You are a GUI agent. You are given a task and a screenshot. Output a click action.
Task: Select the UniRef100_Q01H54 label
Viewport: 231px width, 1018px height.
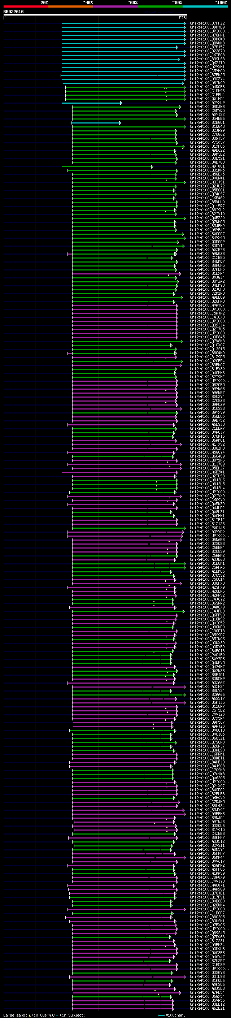pyautogui.click(x=207, y=99)
